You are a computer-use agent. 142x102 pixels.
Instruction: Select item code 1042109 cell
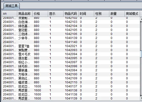pos(71,78)
